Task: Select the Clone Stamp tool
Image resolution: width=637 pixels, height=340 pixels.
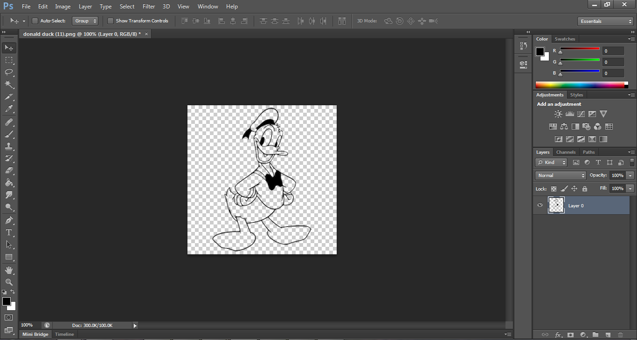Action: click(9, 146)
